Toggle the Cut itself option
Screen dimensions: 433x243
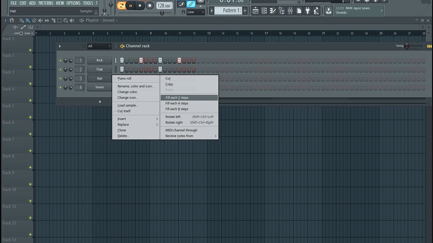coord(136,111)
